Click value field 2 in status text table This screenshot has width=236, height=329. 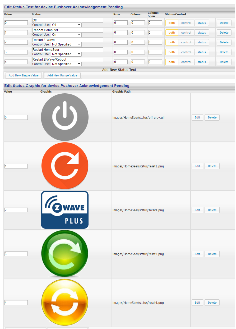coord(16,42)
